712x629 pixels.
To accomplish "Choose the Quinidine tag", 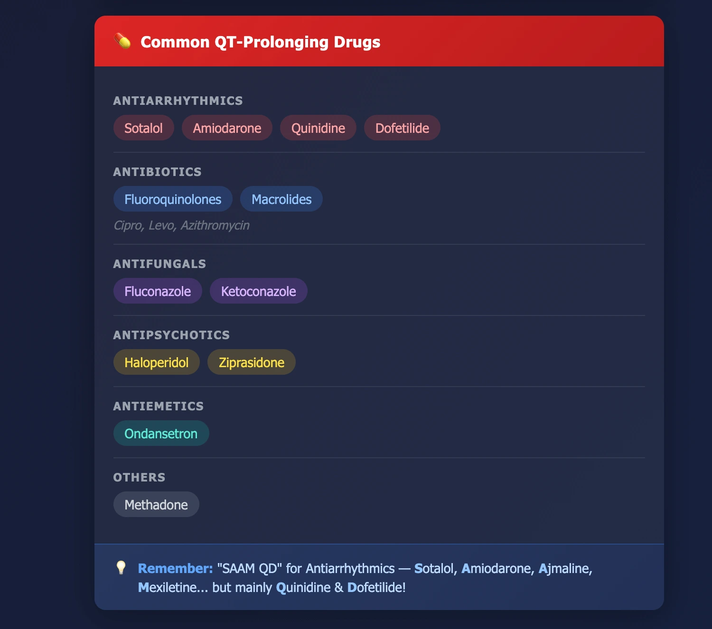I will pos(318,128).
